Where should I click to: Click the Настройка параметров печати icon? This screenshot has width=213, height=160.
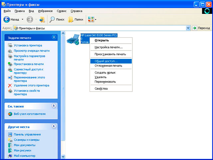(x=10, y=56)
